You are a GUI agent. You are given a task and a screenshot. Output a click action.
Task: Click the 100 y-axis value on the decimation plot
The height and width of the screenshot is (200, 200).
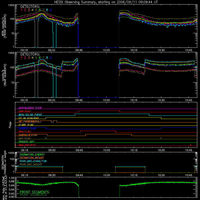(x=12, y=159)
